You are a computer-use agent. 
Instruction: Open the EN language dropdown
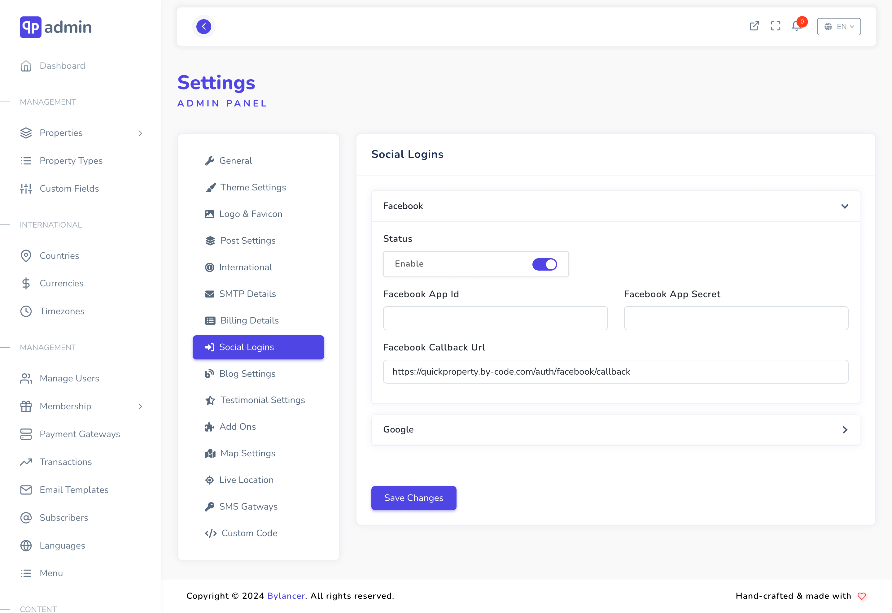tap(839, 27)
